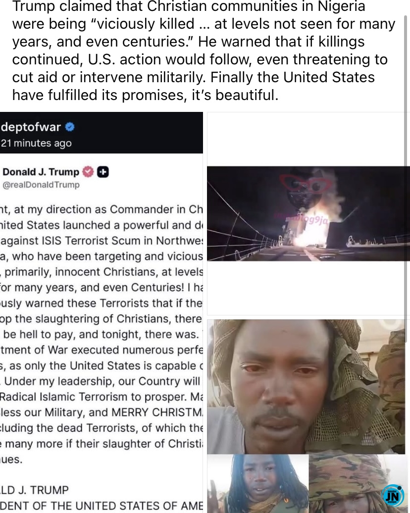Screen dimensions: 410x513
Task: Click the scrollbar on the right edge
Action: tap(407, 177)
